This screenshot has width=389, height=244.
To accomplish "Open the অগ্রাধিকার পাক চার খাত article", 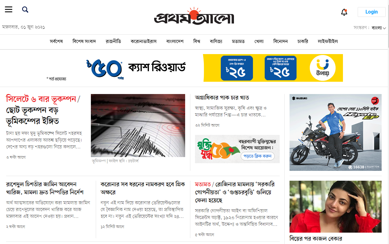I will point(222,97).
